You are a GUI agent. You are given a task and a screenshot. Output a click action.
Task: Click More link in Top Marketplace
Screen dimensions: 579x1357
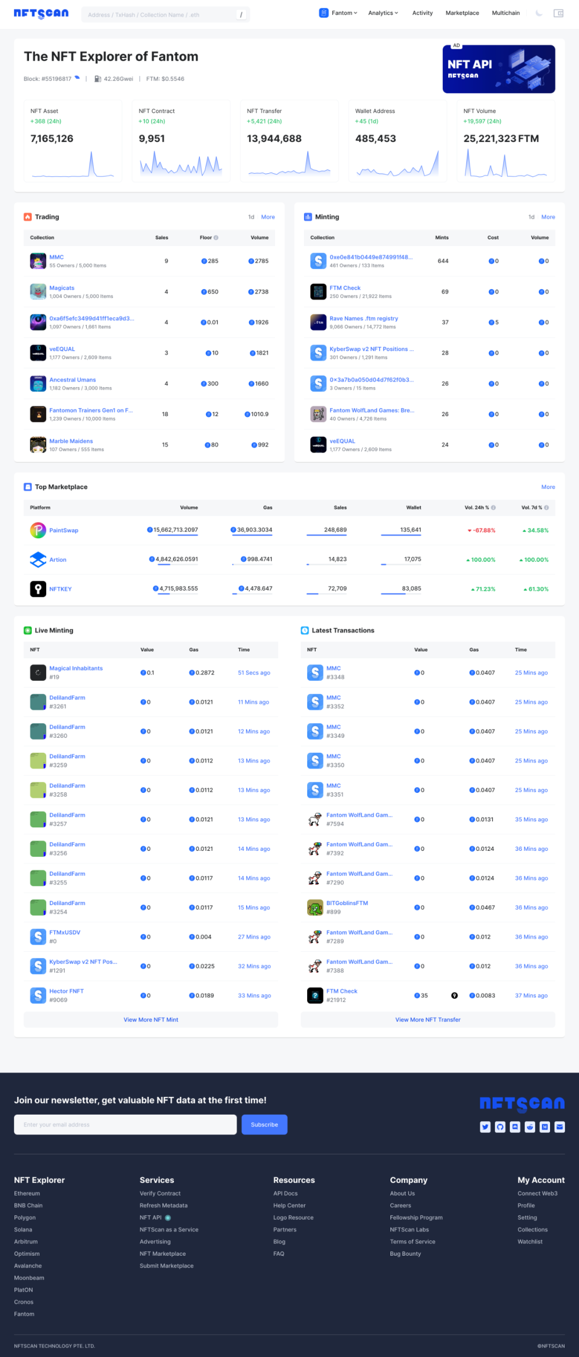pos(548,487)
